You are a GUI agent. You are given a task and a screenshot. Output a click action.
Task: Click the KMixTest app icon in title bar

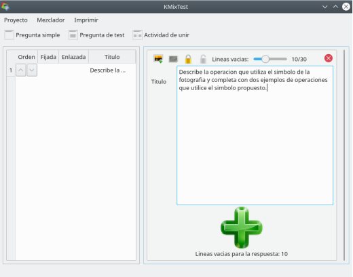point(5,7)
